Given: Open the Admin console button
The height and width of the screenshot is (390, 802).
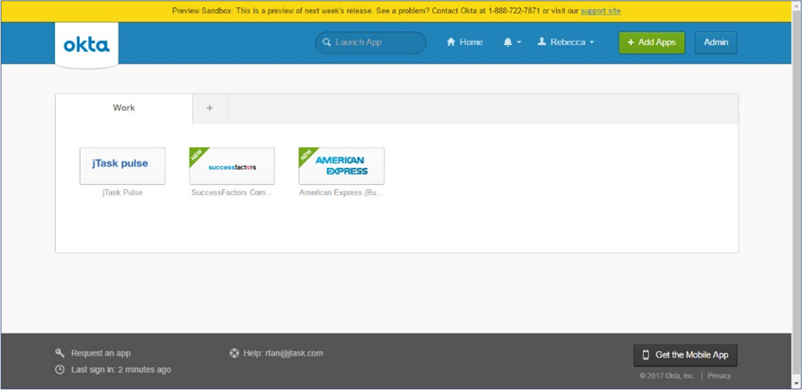Looking at the screenshot, I should [x=716, y=43].
